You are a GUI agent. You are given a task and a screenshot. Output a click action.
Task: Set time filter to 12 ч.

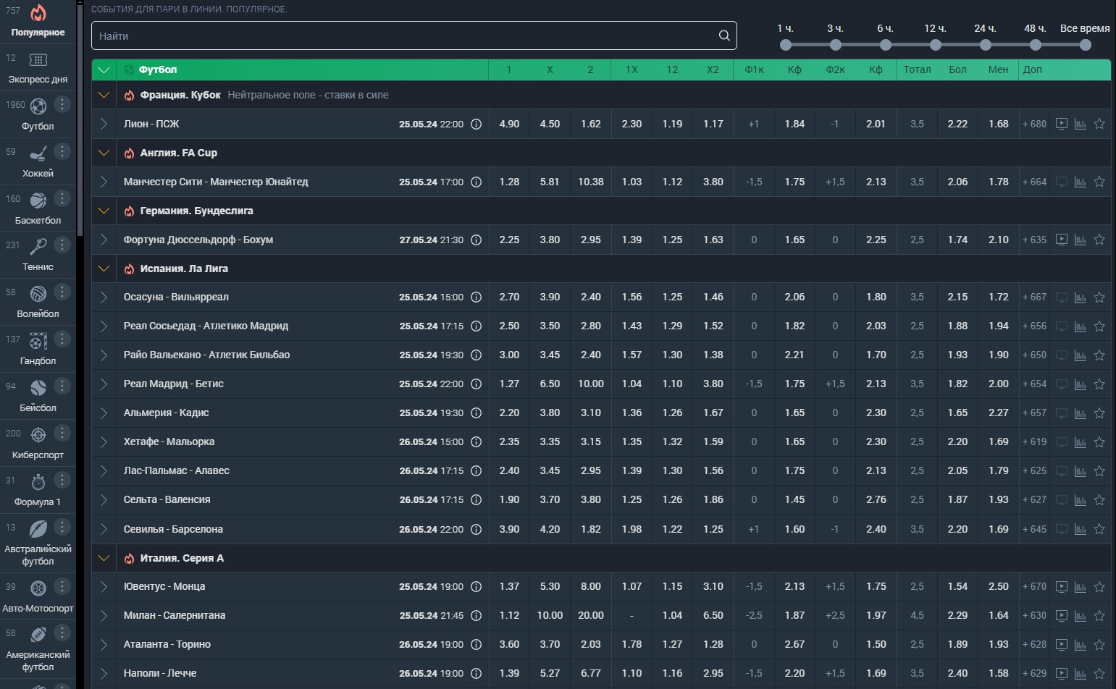point(936,45)
